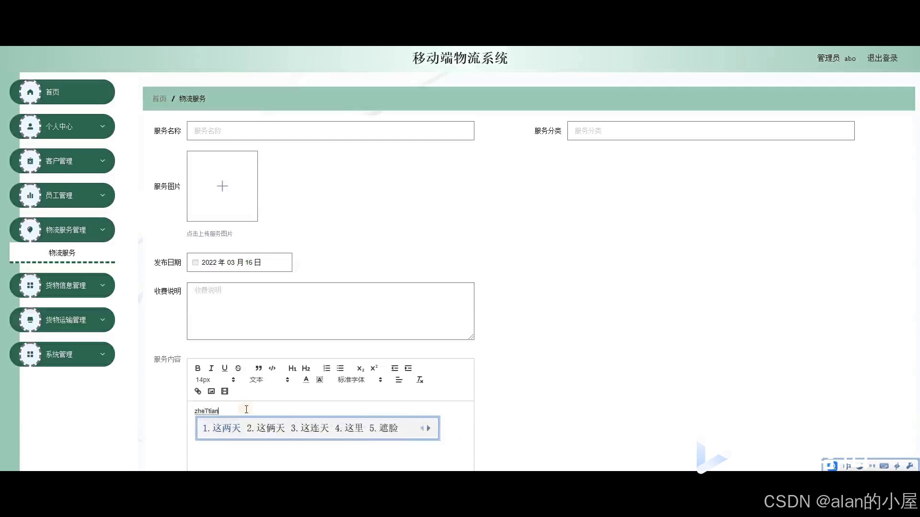Toggle strikethrough text formatting

[238, 368]
